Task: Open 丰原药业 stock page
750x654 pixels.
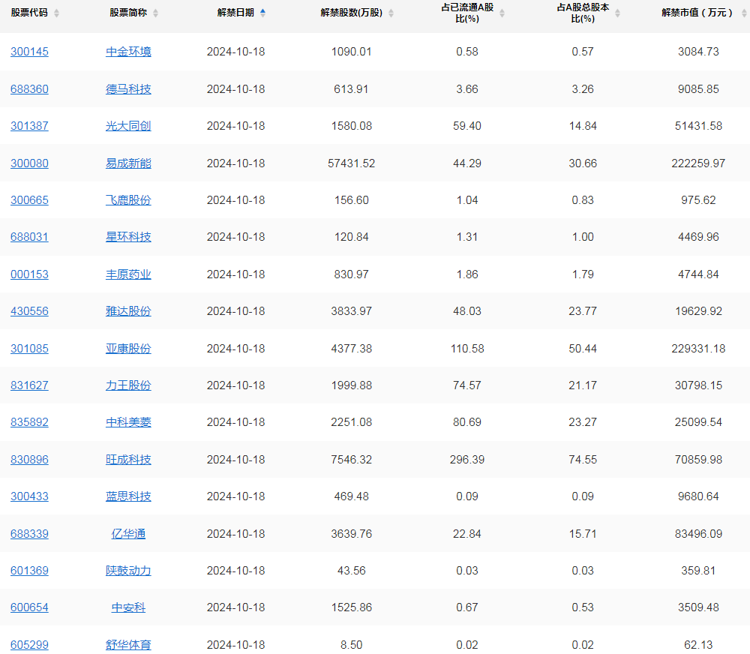Action: (x=128, y=274)
